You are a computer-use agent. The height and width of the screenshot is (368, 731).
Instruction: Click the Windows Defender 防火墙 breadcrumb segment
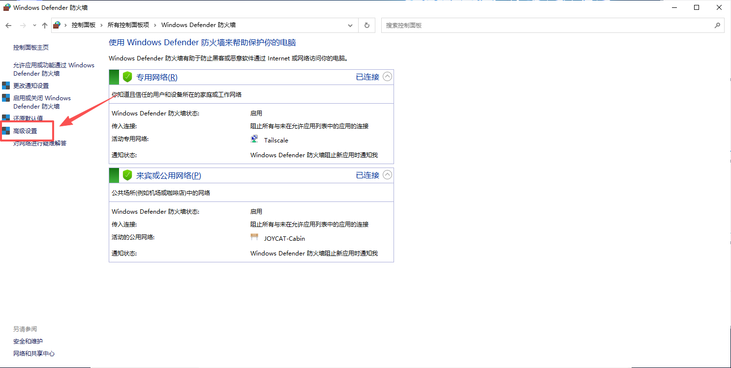(x=198, y=25)
